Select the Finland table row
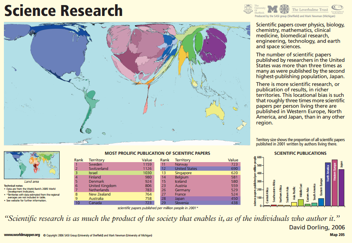352x243 pixels. (x=114, y=177)
